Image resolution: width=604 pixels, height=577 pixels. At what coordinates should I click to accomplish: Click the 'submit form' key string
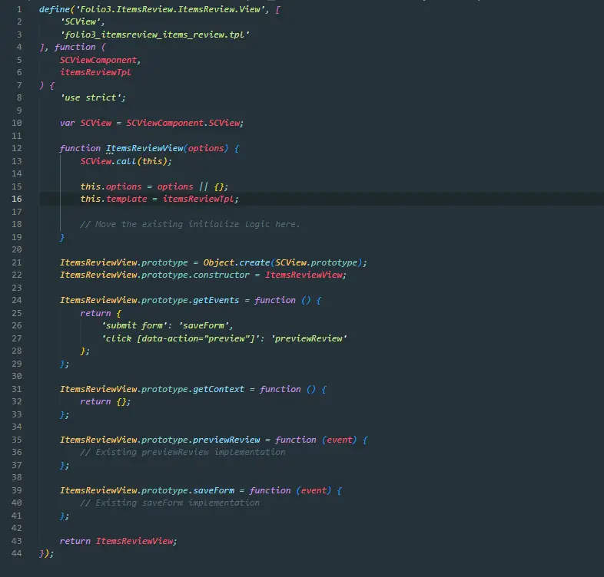tap(134, 326)
